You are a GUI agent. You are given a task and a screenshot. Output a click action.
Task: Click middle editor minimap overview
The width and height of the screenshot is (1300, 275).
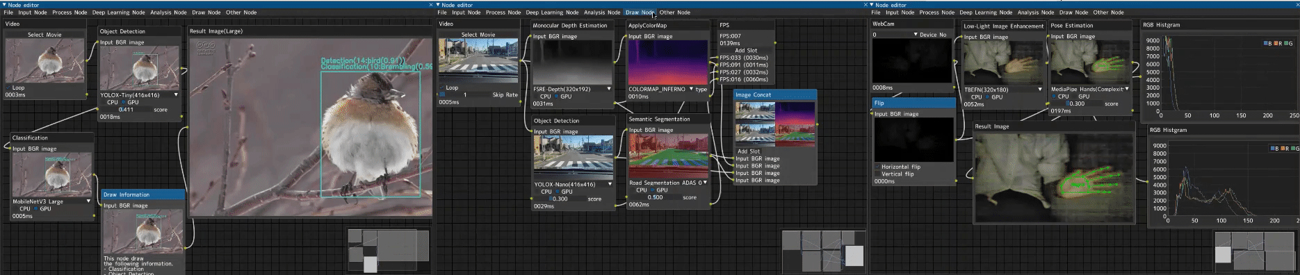(x=823, y=250)
